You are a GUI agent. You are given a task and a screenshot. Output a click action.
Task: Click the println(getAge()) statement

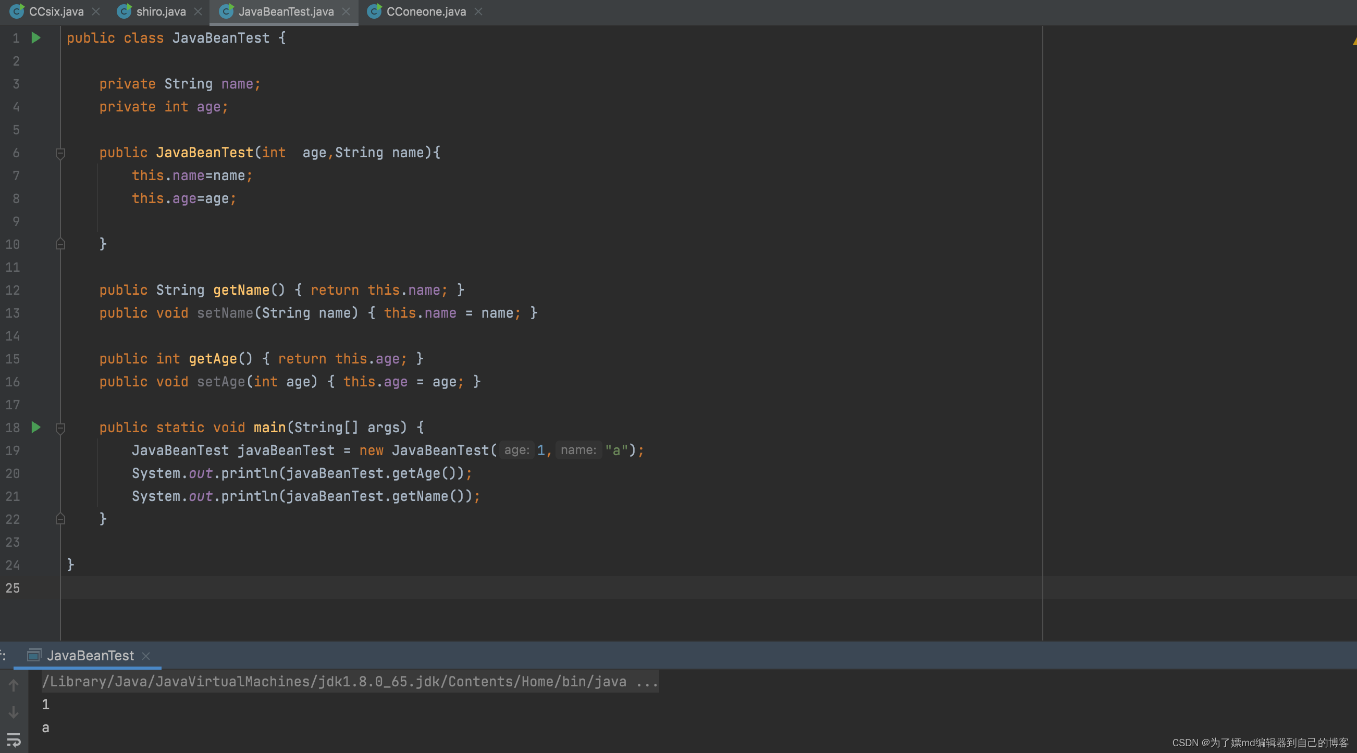302,473
